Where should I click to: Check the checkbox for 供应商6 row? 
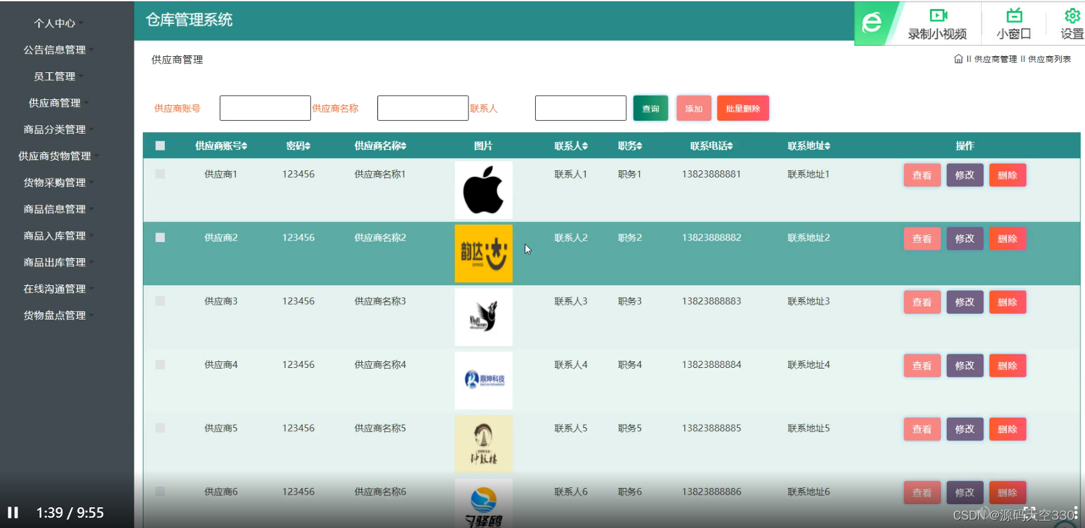click(160, 492)
